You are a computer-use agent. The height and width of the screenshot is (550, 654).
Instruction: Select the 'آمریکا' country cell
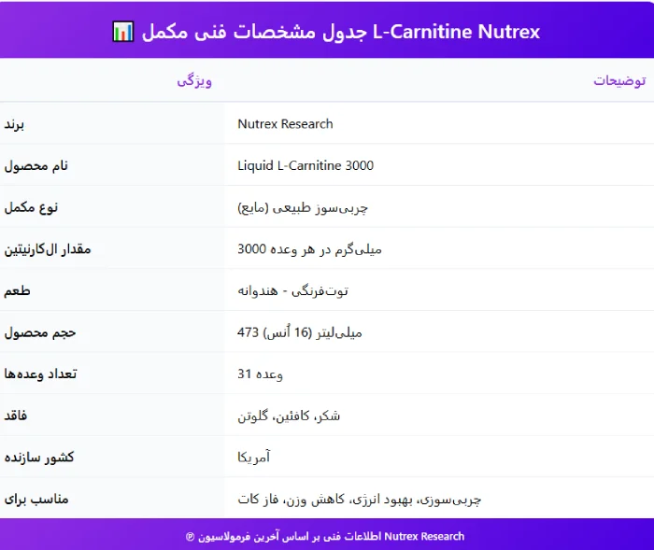tap(253, 457)
